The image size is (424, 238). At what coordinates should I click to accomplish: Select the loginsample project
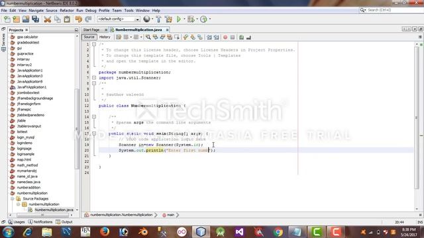click(x=25, y=154)
